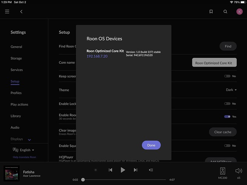This screenshot has width=247, height=185.
Task: Open the volume speaker control
Action: [x=238, y=171]
